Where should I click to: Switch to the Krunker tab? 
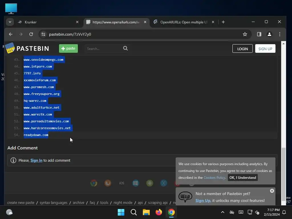click(48, 22)
